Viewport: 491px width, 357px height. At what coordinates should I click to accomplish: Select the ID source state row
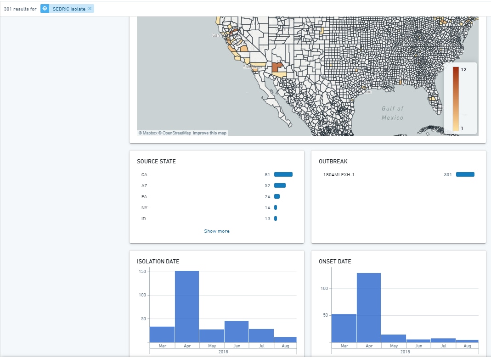coord(217,218)
